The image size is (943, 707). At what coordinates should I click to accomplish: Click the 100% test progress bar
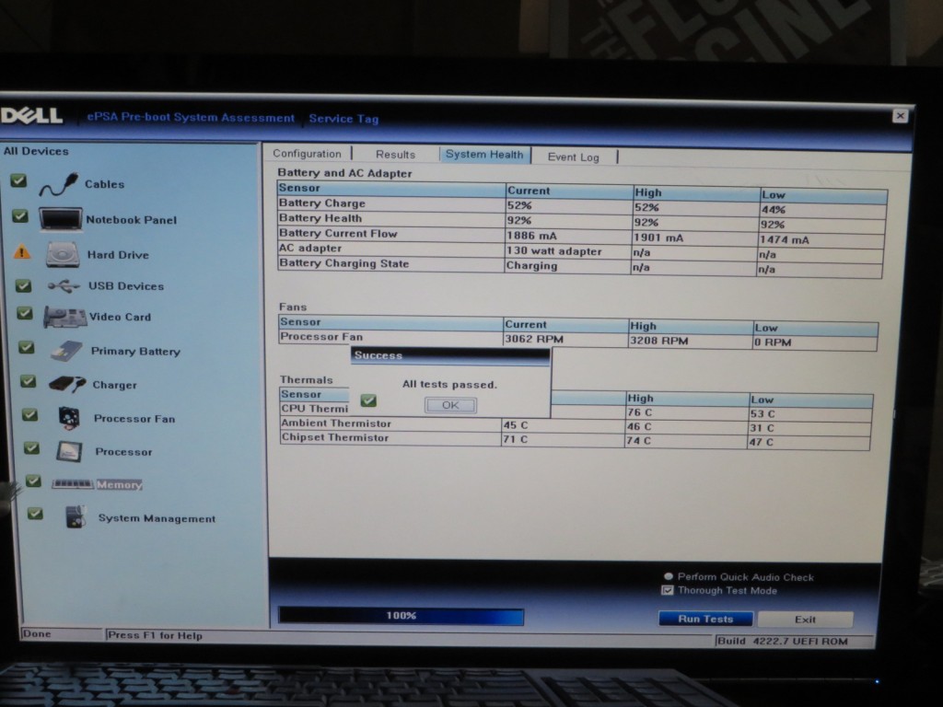click(401, 616)
